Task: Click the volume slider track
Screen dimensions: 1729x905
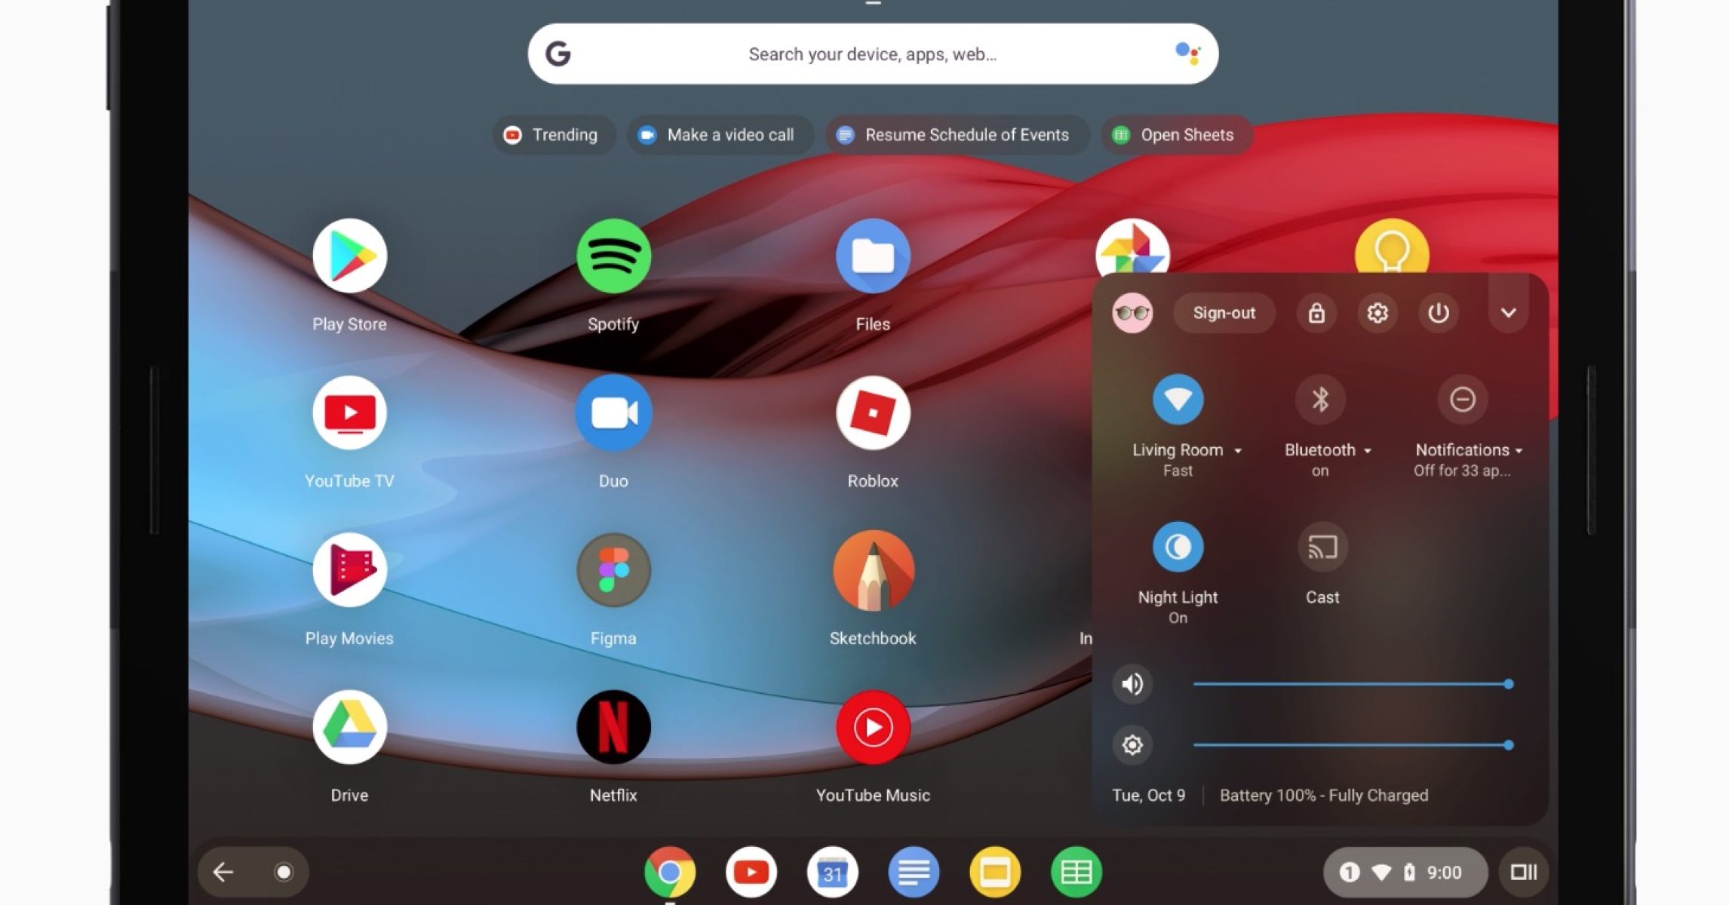Action: (1350, 684)
